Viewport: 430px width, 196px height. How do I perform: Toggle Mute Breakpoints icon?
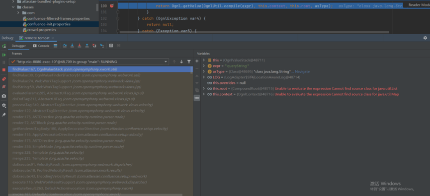(4, 86)
